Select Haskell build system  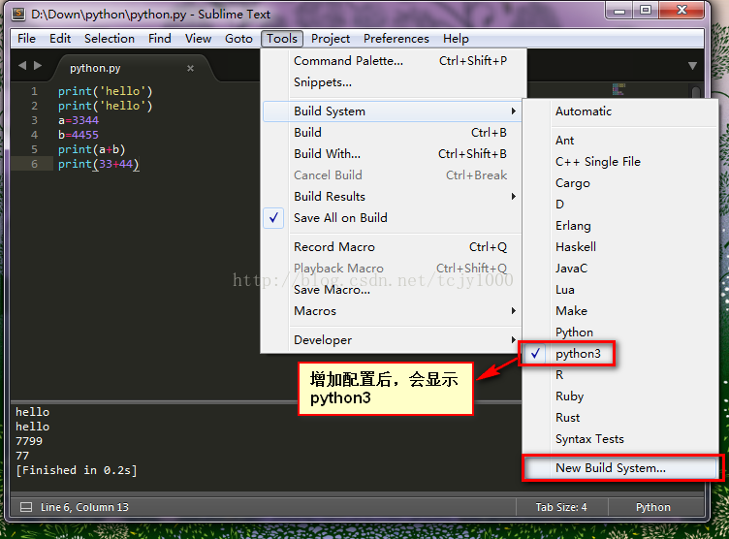pos(620,247)
